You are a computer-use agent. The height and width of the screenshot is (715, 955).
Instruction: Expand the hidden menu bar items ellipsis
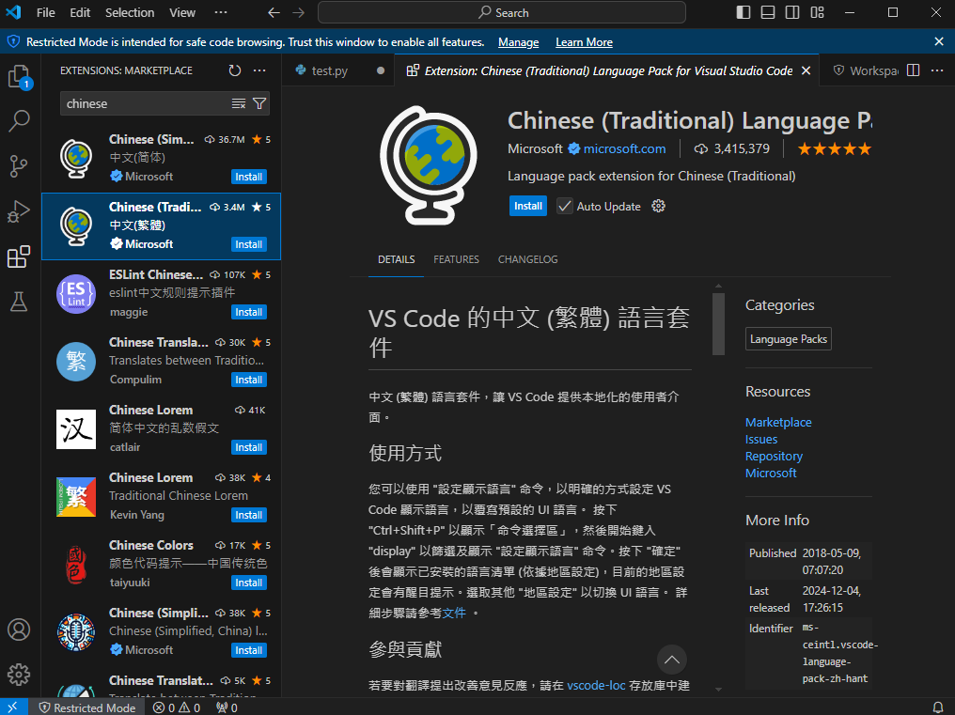pos(221,12)
